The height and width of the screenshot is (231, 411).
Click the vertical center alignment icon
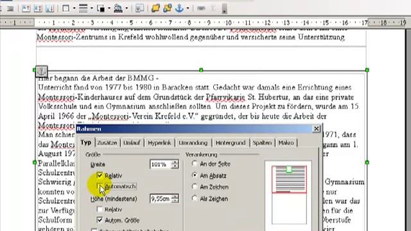click(38, 8)
